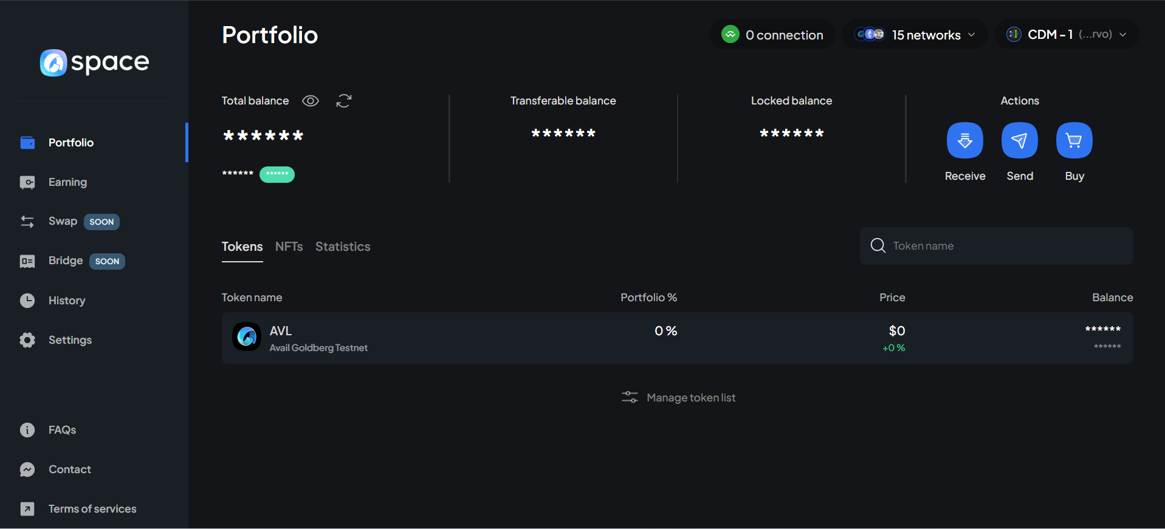
Task: Click the Send paper plane icon
Action: click(1019, 140)
